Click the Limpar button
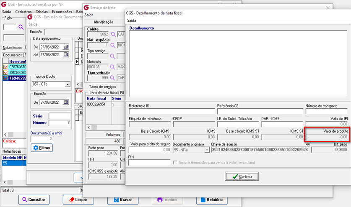 tap(78, 199)
